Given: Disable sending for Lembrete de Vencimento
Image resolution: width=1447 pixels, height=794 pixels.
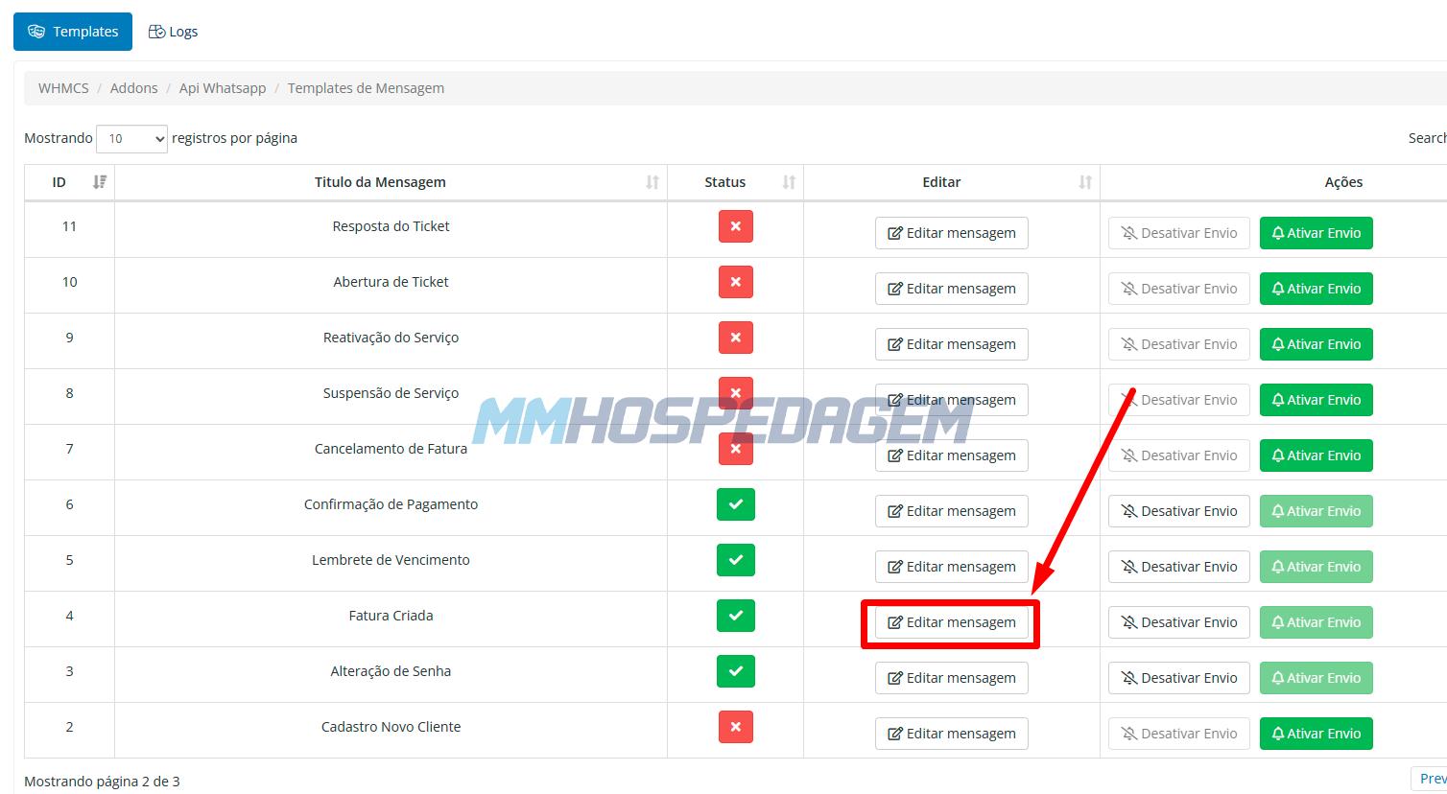Looking at the screenshot, I should pos(1178,567).
